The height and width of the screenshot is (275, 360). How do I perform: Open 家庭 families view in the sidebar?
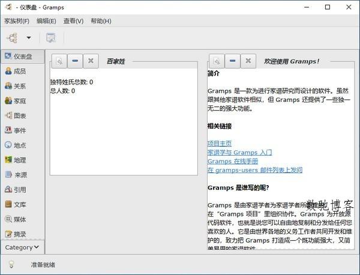click(22, 101)
